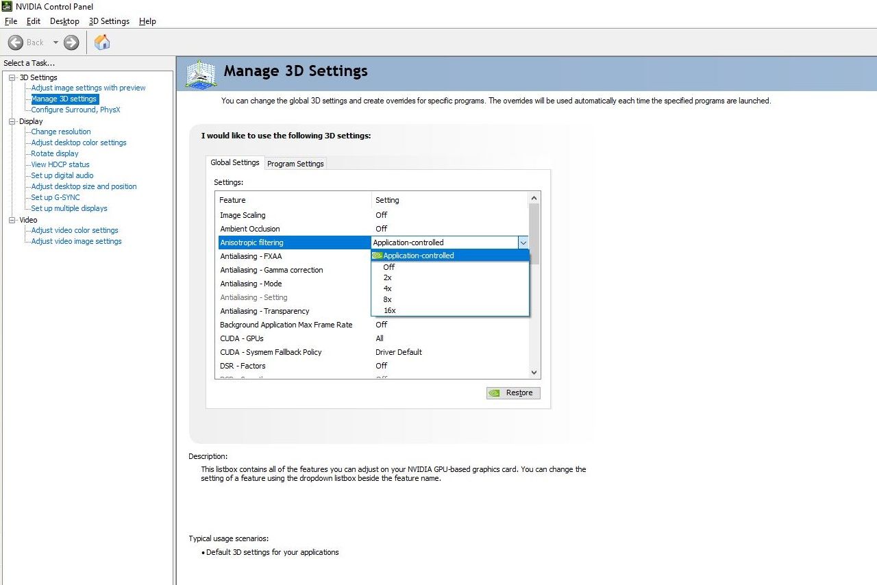
Task: Open Rotate display page
Action: coord(55,153)
